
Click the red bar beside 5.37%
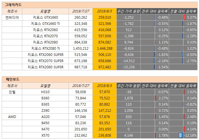click(x=184, y=17)
